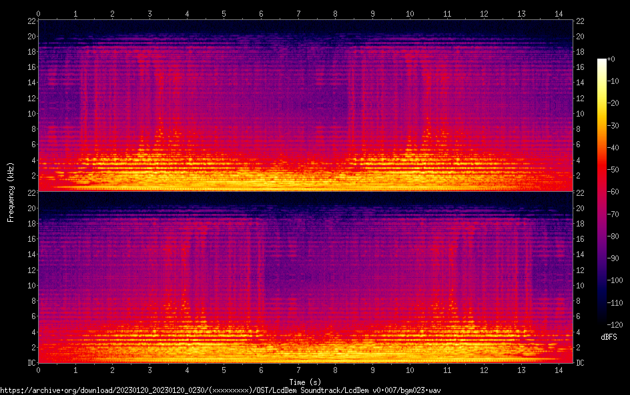630x395 pixels.
Task: Click the 'DC' label at bottom right
Action: [x=581, y=362]
